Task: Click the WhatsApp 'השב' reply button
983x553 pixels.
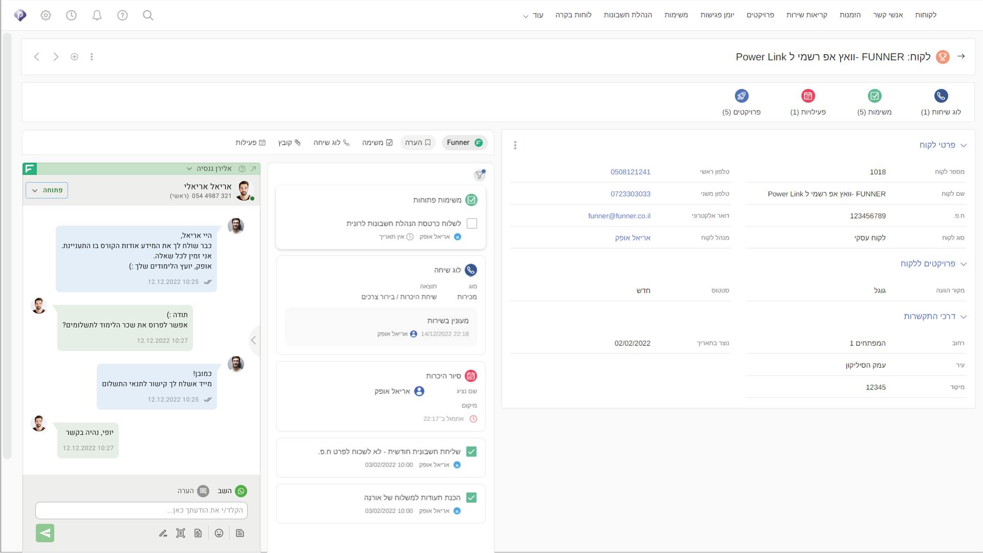Action: pyautogui.click(x=232, y=491)
